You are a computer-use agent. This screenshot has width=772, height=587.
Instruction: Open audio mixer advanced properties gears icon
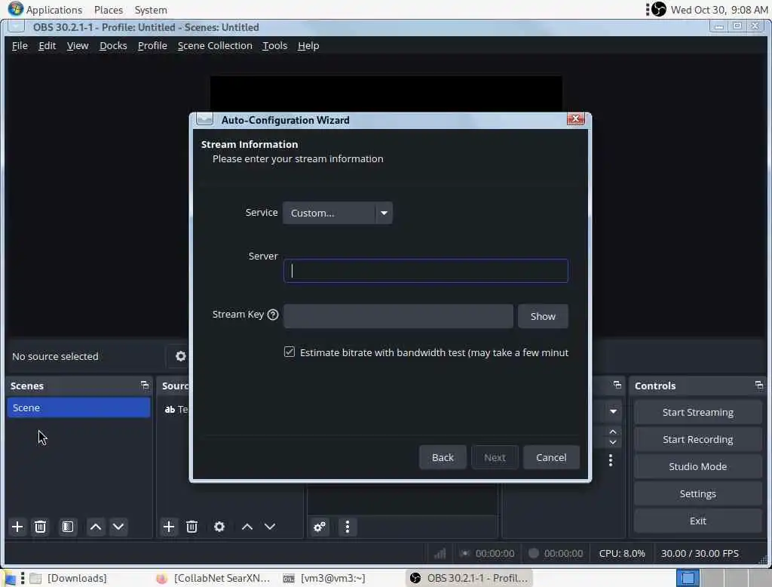coord(320,527)
